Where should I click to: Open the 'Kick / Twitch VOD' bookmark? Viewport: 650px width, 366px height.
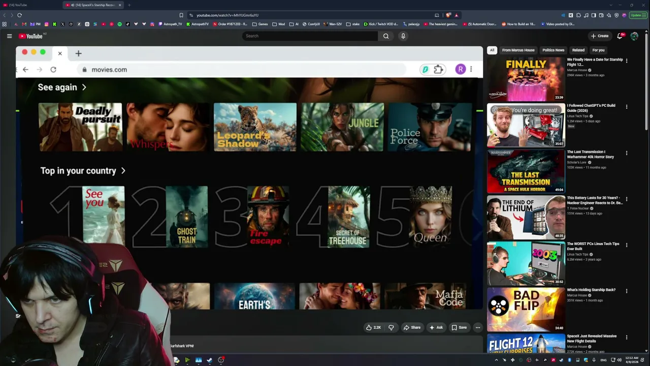pyautogui.click(x=381, y=24)
